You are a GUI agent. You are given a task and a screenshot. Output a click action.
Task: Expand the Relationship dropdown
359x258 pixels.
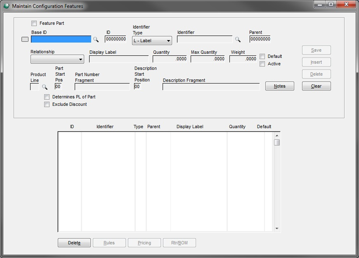(x=57, y=60)
